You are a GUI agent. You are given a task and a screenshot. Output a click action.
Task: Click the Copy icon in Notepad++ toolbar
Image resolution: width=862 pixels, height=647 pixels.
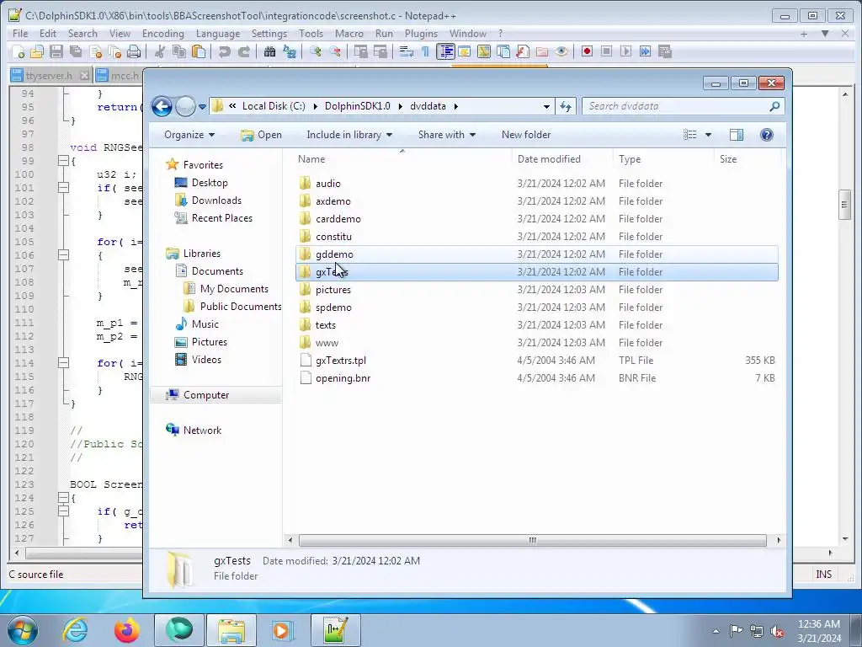pyautogui.click(x=179, y=51)
